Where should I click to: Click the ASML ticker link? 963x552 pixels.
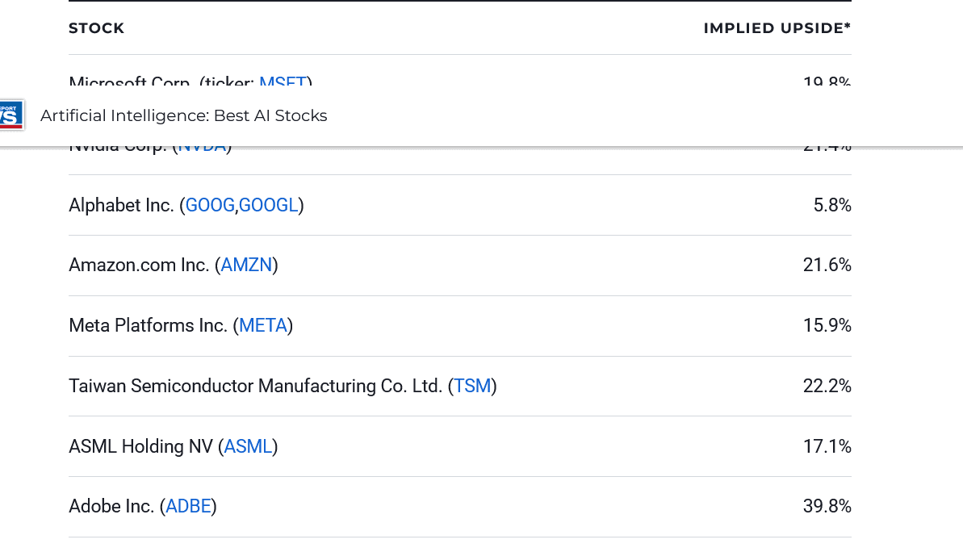tap(248, 446)
